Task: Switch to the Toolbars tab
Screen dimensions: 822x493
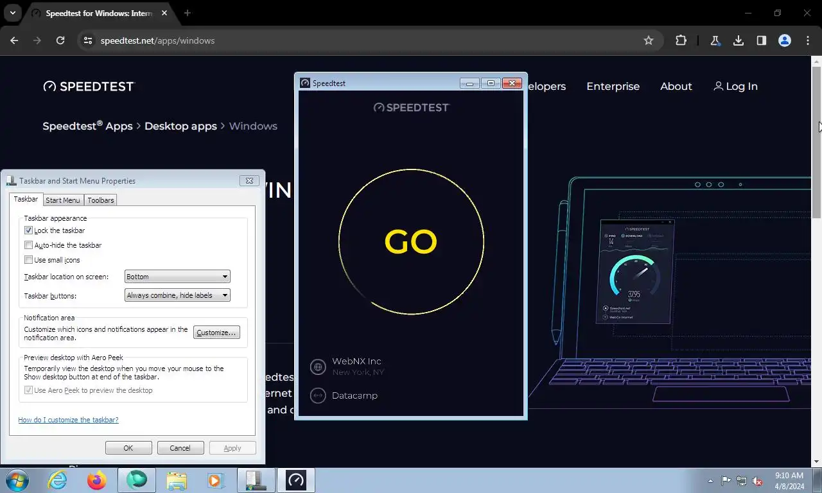Action: click(101, 200)
